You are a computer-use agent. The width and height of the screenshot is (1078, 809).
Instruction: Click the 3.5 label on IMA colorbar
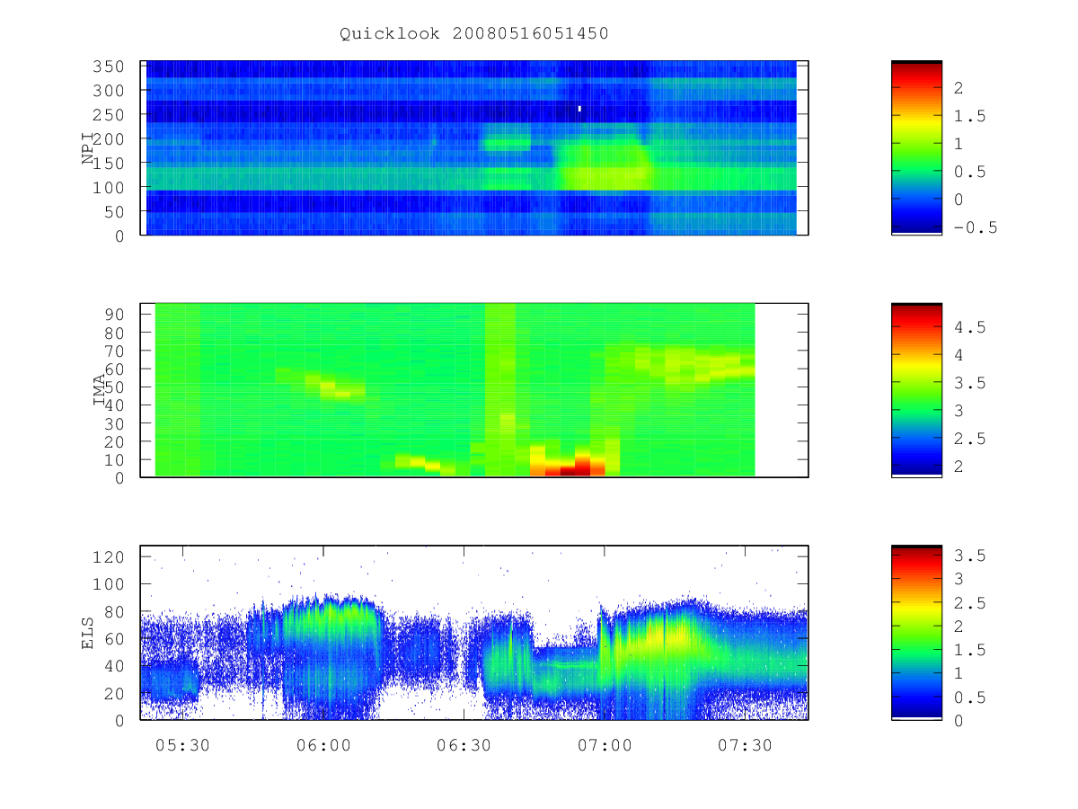(x=970, y=384)
